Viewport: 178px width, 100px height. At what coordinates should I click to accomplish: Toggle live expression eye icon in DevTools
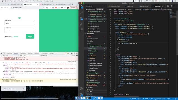[x=21, y=56]
